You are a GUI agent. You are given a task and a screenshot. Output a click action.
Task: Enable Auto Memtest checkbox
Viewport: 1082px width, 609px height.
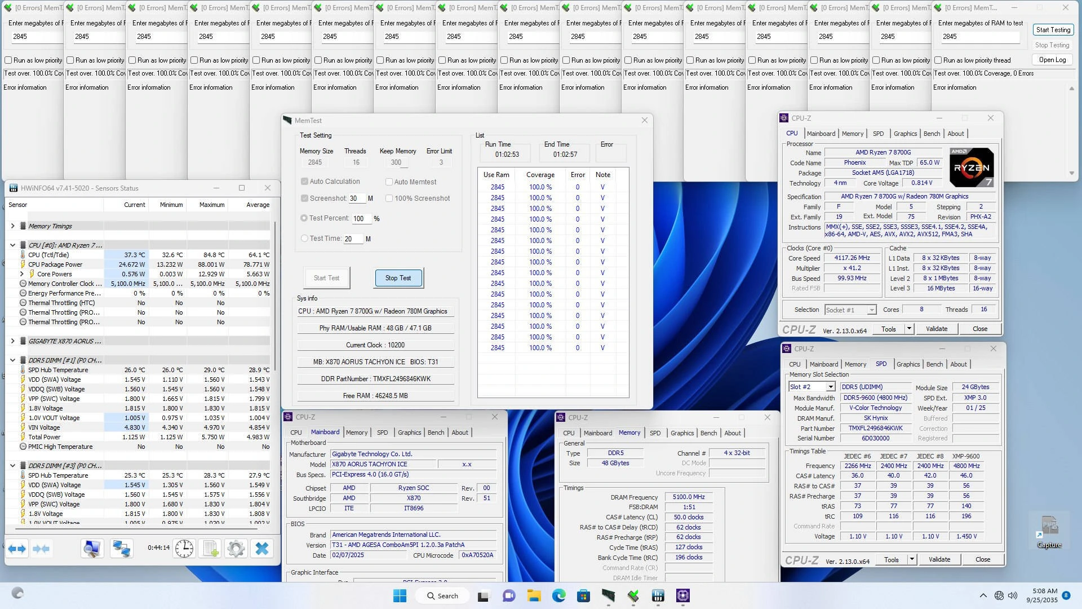point(389,182)
